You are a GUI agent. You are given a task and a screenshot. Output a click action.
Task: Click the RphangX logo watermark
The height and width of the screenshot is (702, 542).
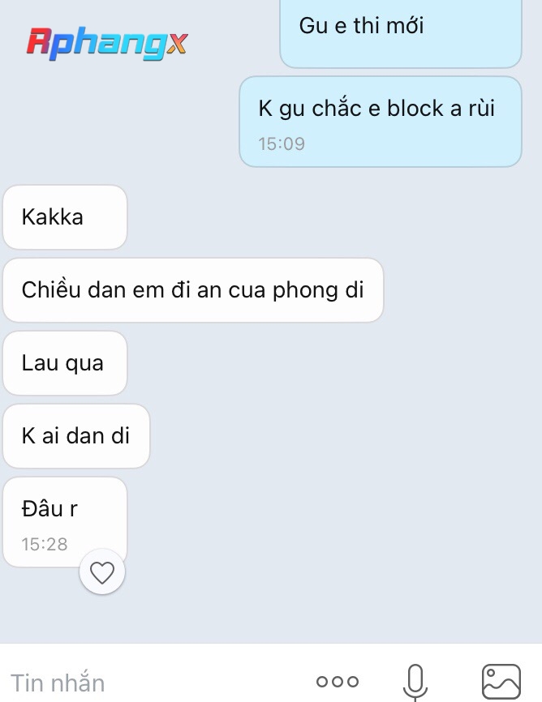[107, 44]
